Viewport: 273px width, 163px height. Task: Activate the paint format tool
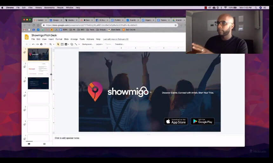[x=45, y=44]
